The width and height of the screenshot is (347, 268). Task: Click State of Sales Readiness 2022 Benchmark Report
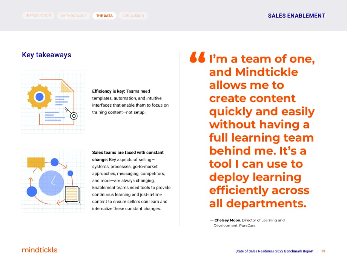click(x=274, y=251)
